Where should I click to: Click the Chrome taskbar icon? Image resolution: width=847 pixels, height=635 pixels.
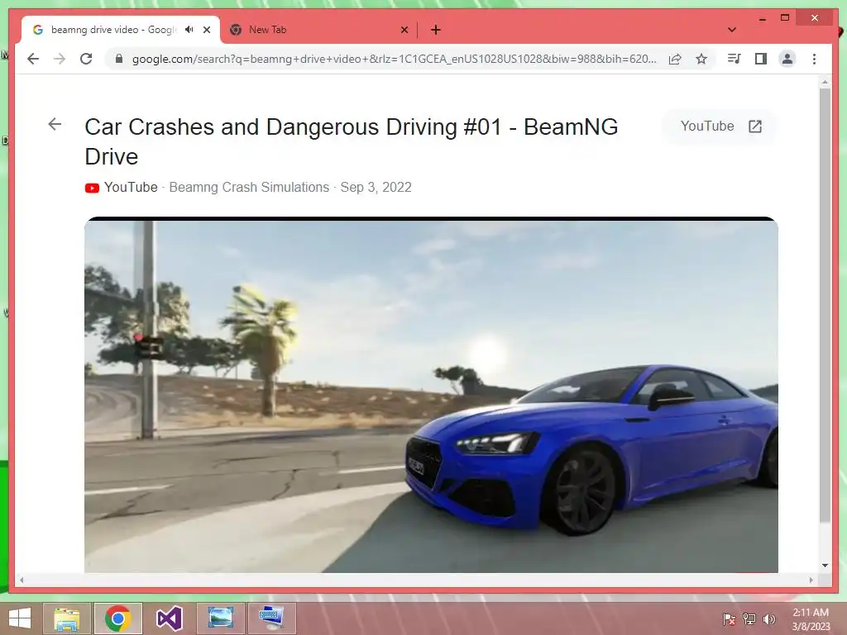[117, 618]
